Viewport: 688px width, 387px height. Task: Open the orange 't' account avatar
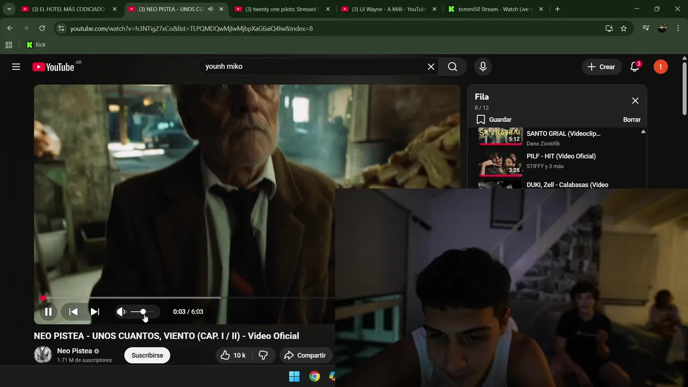coord(661,67)
